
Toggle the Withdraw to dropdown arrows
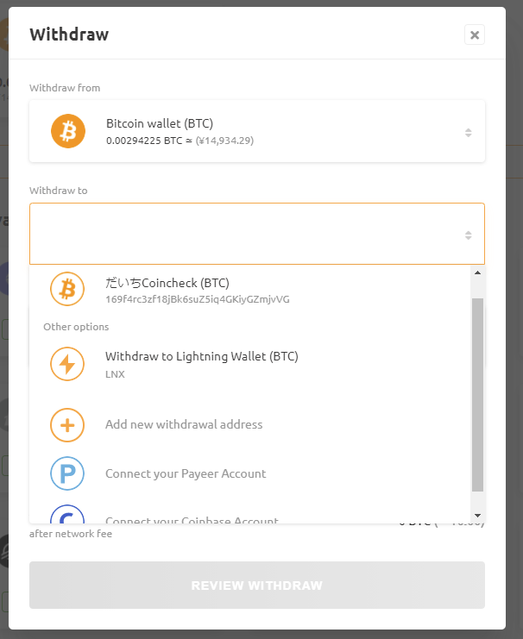[x=468, y=235]
